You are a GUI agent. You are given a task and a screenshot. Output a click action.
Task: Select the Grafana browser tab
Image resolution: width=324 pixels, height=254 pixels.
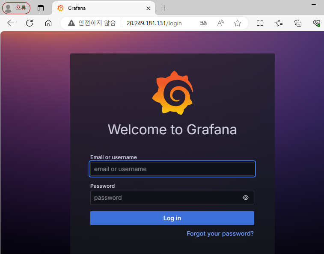103,8
